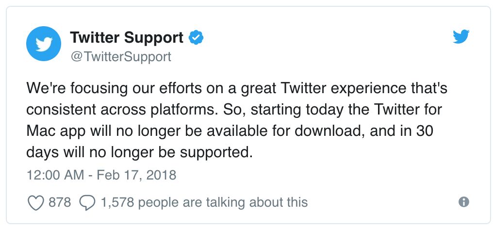Click the reply speech bubble icon

[x=87, y=202]
